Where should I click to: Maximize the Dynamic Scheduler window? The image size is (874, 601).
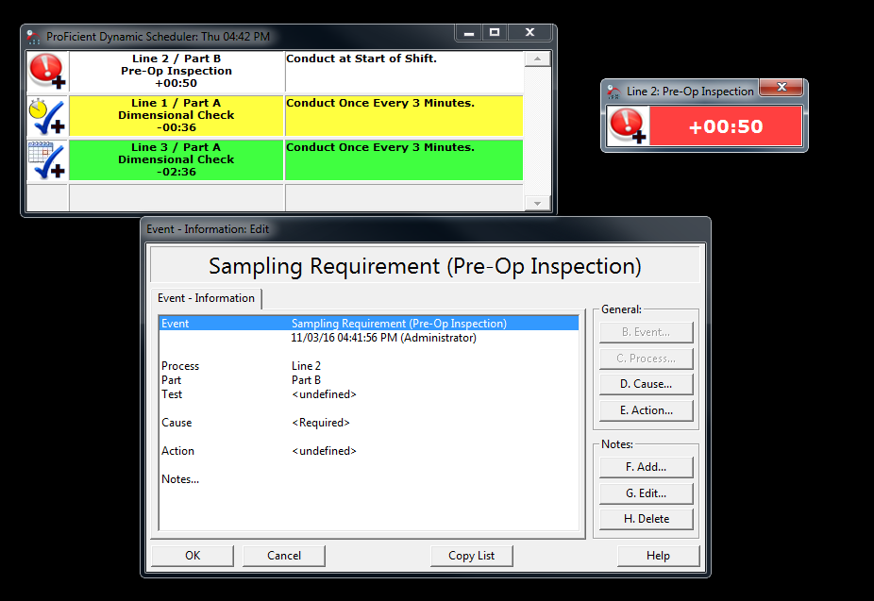[x=495, y=33]
